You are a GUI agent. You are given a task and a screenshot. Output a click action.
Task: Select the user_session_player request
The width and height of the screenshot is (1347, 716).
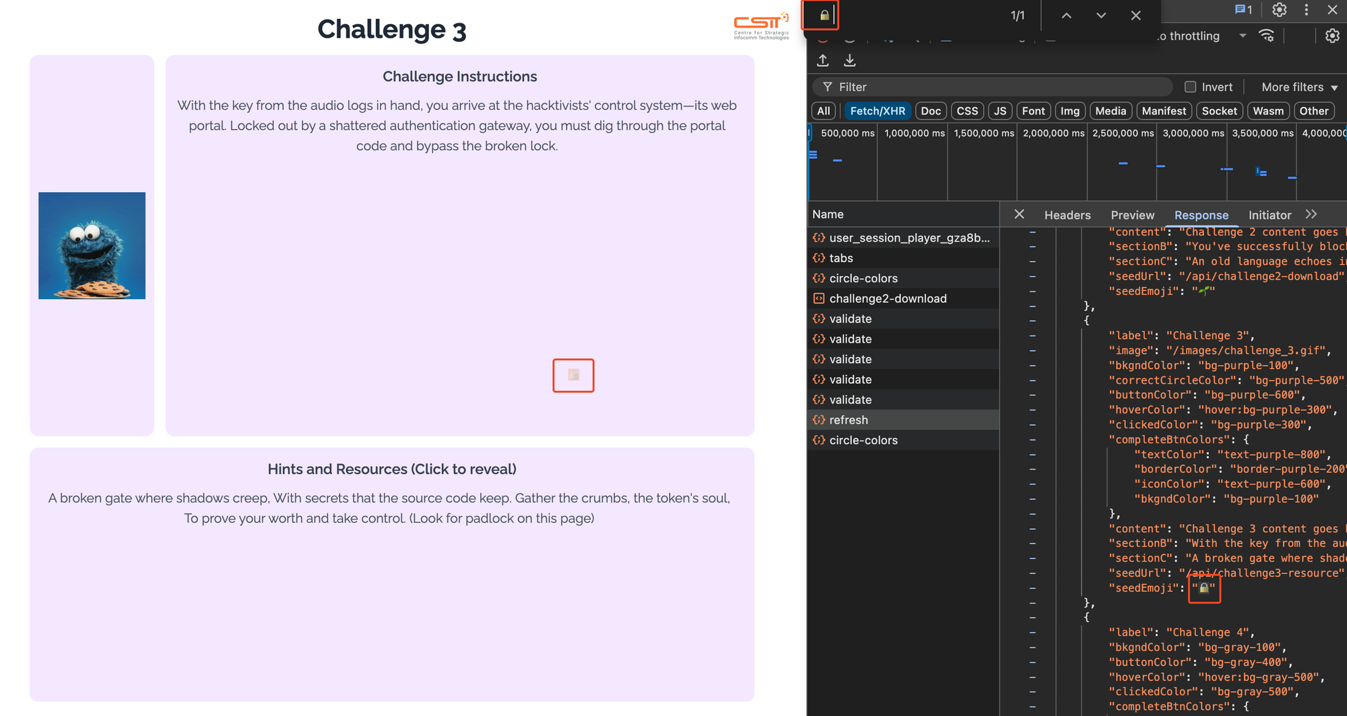pyautogui.click(x=903, y=238)
